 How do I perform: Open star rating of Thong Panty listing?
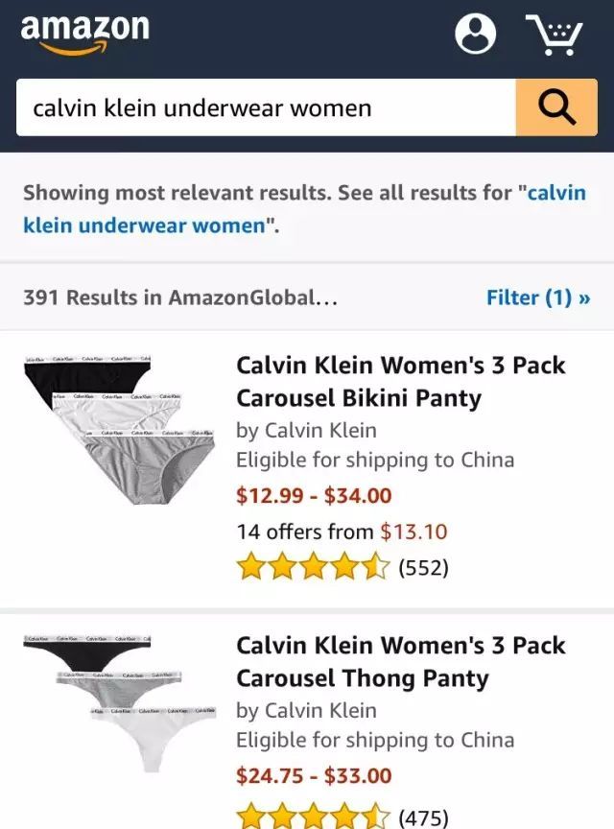314,816
